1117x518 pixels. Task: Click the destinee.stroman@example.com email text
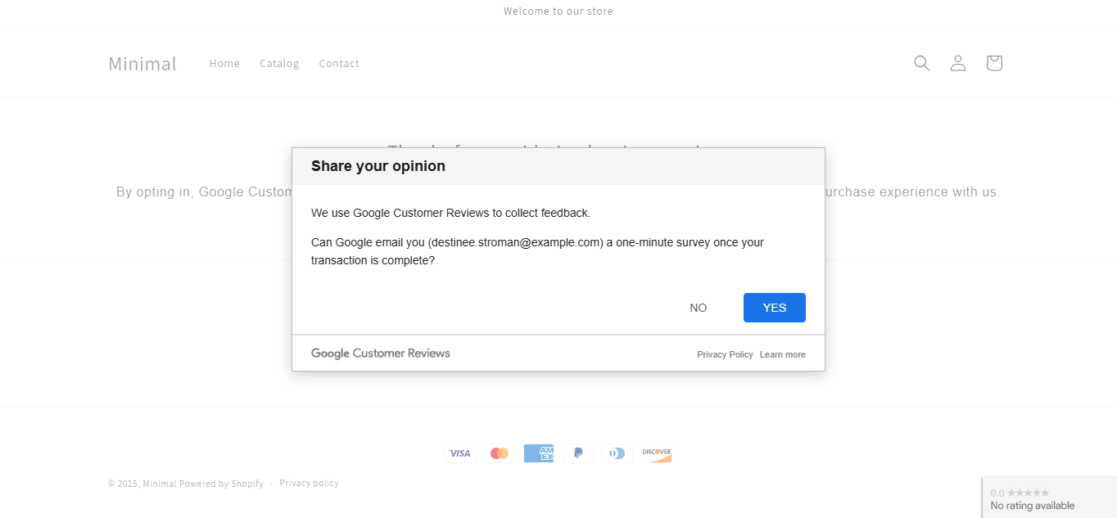[515, 242]
